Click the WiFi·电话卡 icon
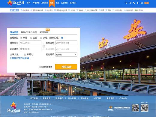 point(113,10)
